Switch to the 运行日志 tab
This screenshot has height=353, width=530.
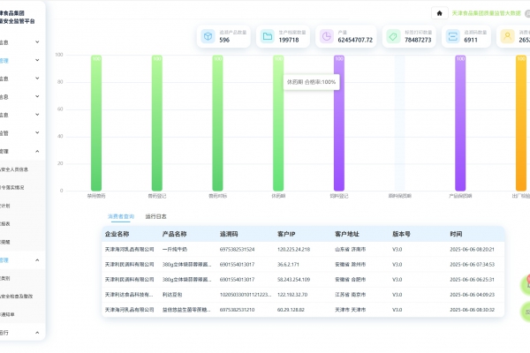click(155, 216)
